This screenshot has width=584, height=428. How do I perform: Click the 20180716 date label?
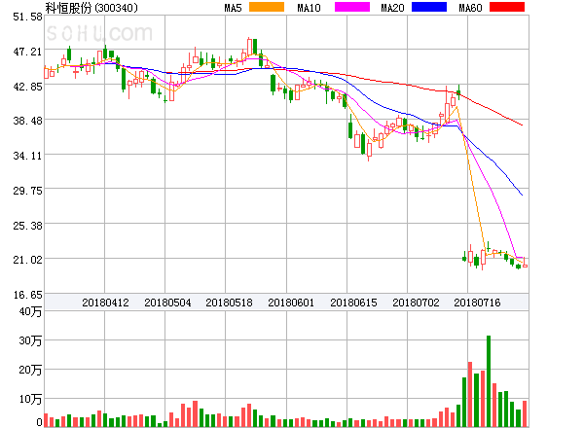point(477,303)
